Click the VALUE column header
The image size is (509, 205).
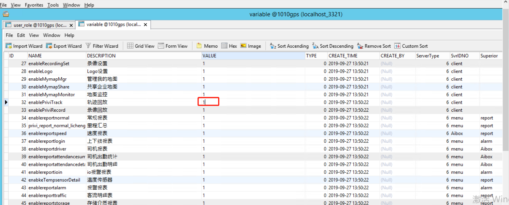click(x=253, y=56)
